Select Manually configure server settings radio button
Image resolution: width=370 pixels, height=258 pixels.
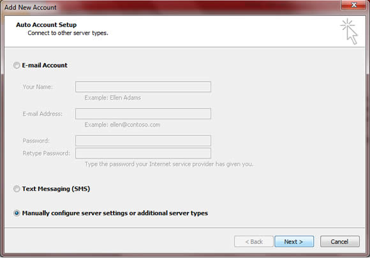click(x=17, y=213)
